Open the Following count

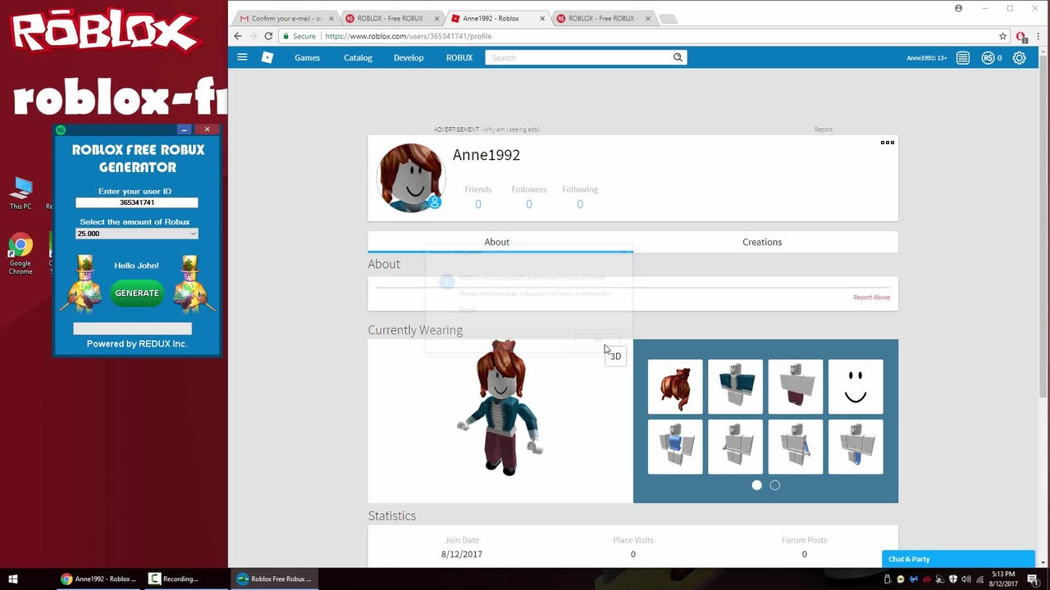coord(580,204)
